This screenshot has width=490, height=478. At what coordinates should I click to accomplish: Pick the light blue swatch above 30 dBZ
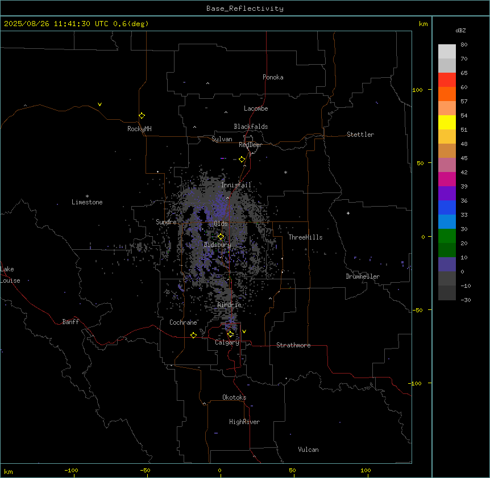(447, 221)
